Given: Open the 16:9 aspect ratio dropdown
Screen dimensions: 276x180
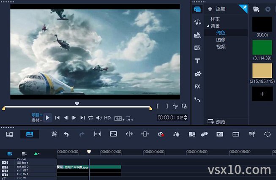Looking at the screenshot, I should pyautogui.click(x=119, y=119).
